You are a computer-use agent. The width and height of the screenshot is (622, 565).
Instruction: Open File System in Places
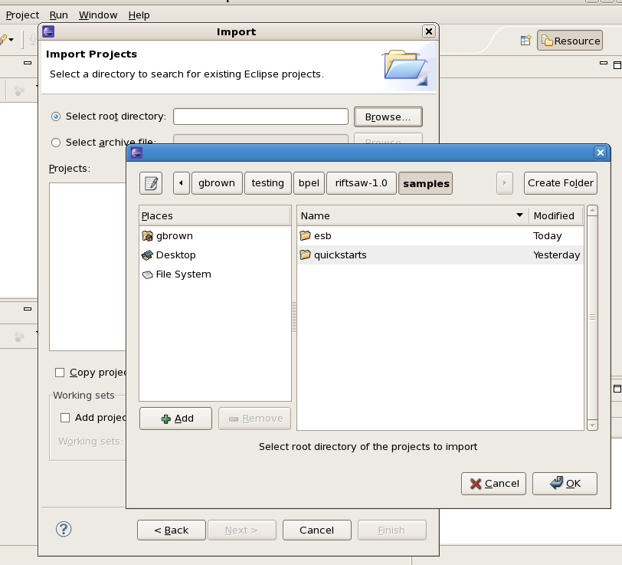(183, 274)
